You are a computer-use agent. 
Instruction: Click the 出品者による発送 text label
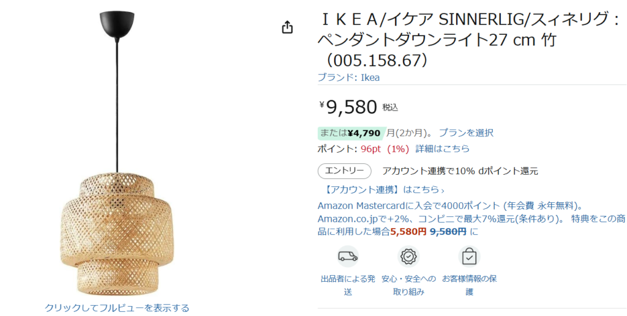pyautogui.click(x=348, y=285)
